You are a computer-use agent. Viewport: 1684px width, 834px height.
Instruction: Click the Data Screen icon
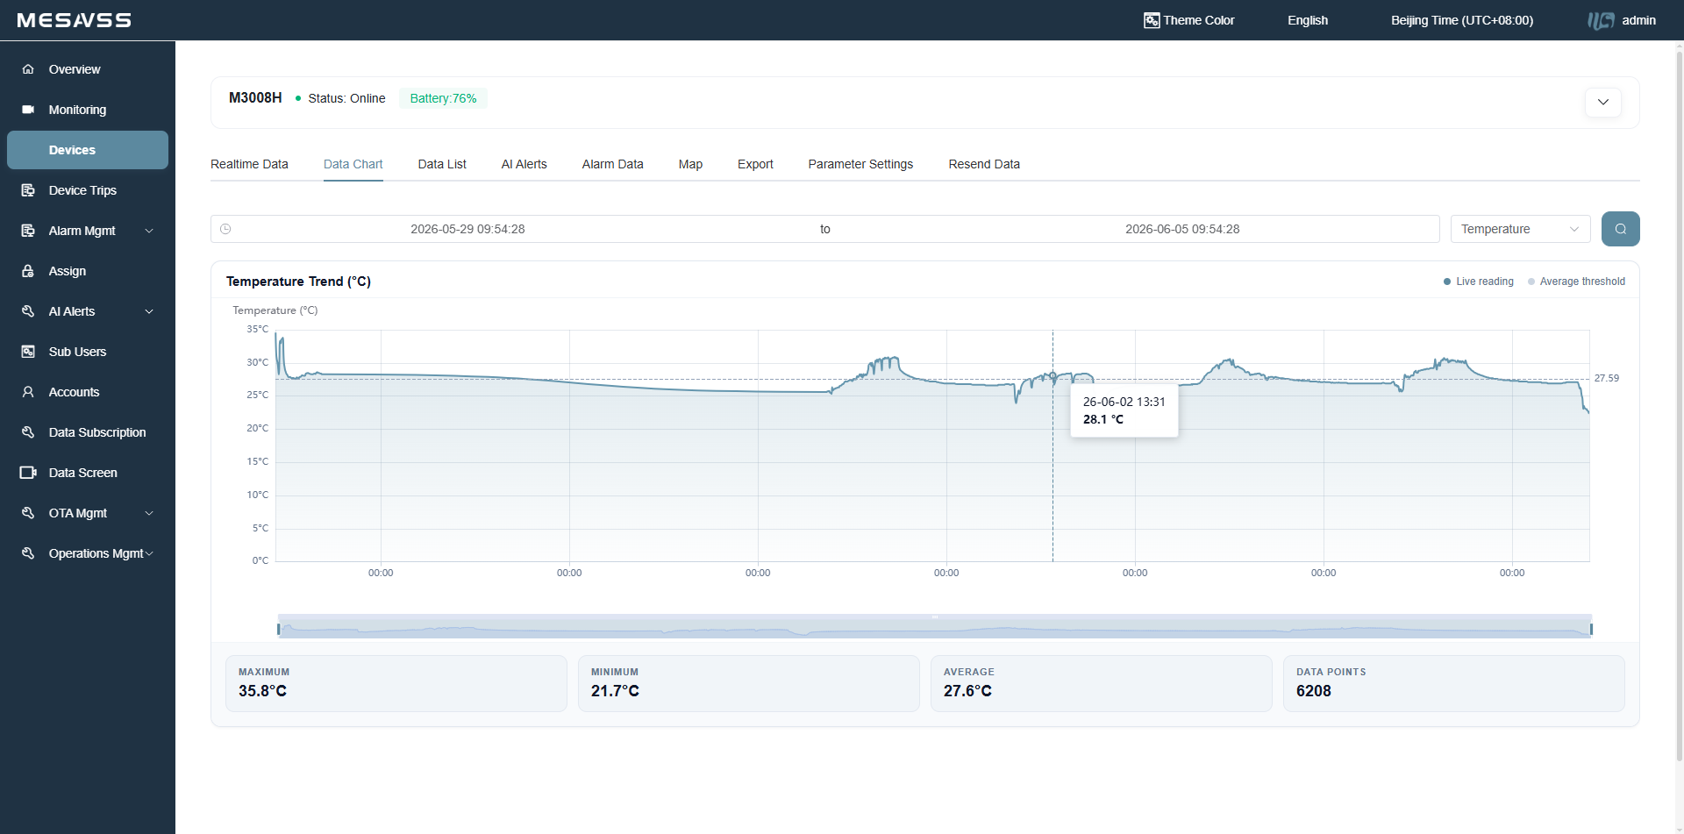[x=28, y=473]
